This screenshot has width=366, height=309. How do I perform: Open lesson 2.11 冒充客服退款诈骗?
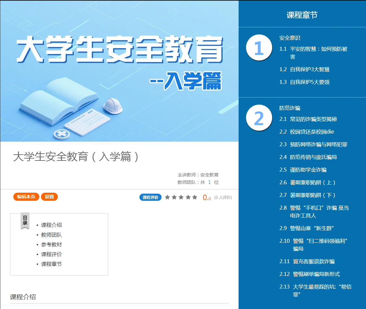313,261
